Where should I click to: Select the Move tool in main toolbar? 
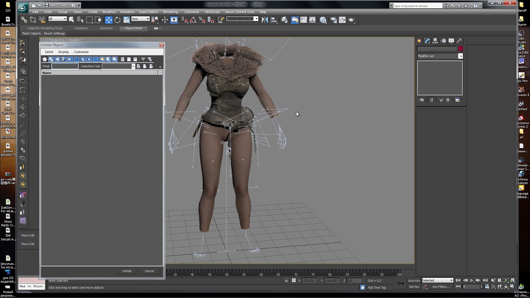point(108,20)
